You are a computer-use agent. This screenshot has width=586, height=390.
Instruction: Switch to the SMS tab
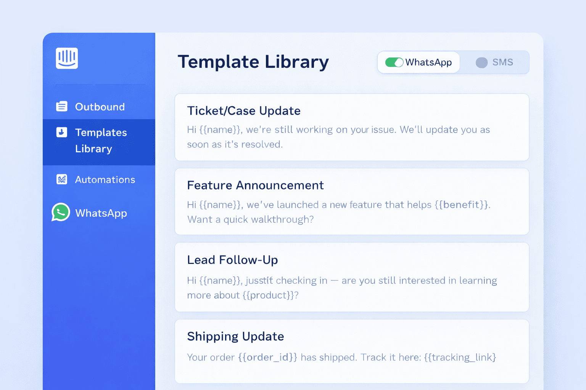coord(502,62)
